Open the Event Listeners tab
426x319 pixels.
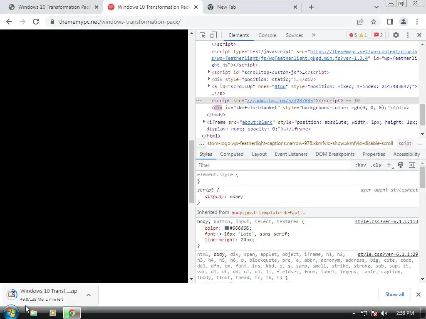[291, 154]
